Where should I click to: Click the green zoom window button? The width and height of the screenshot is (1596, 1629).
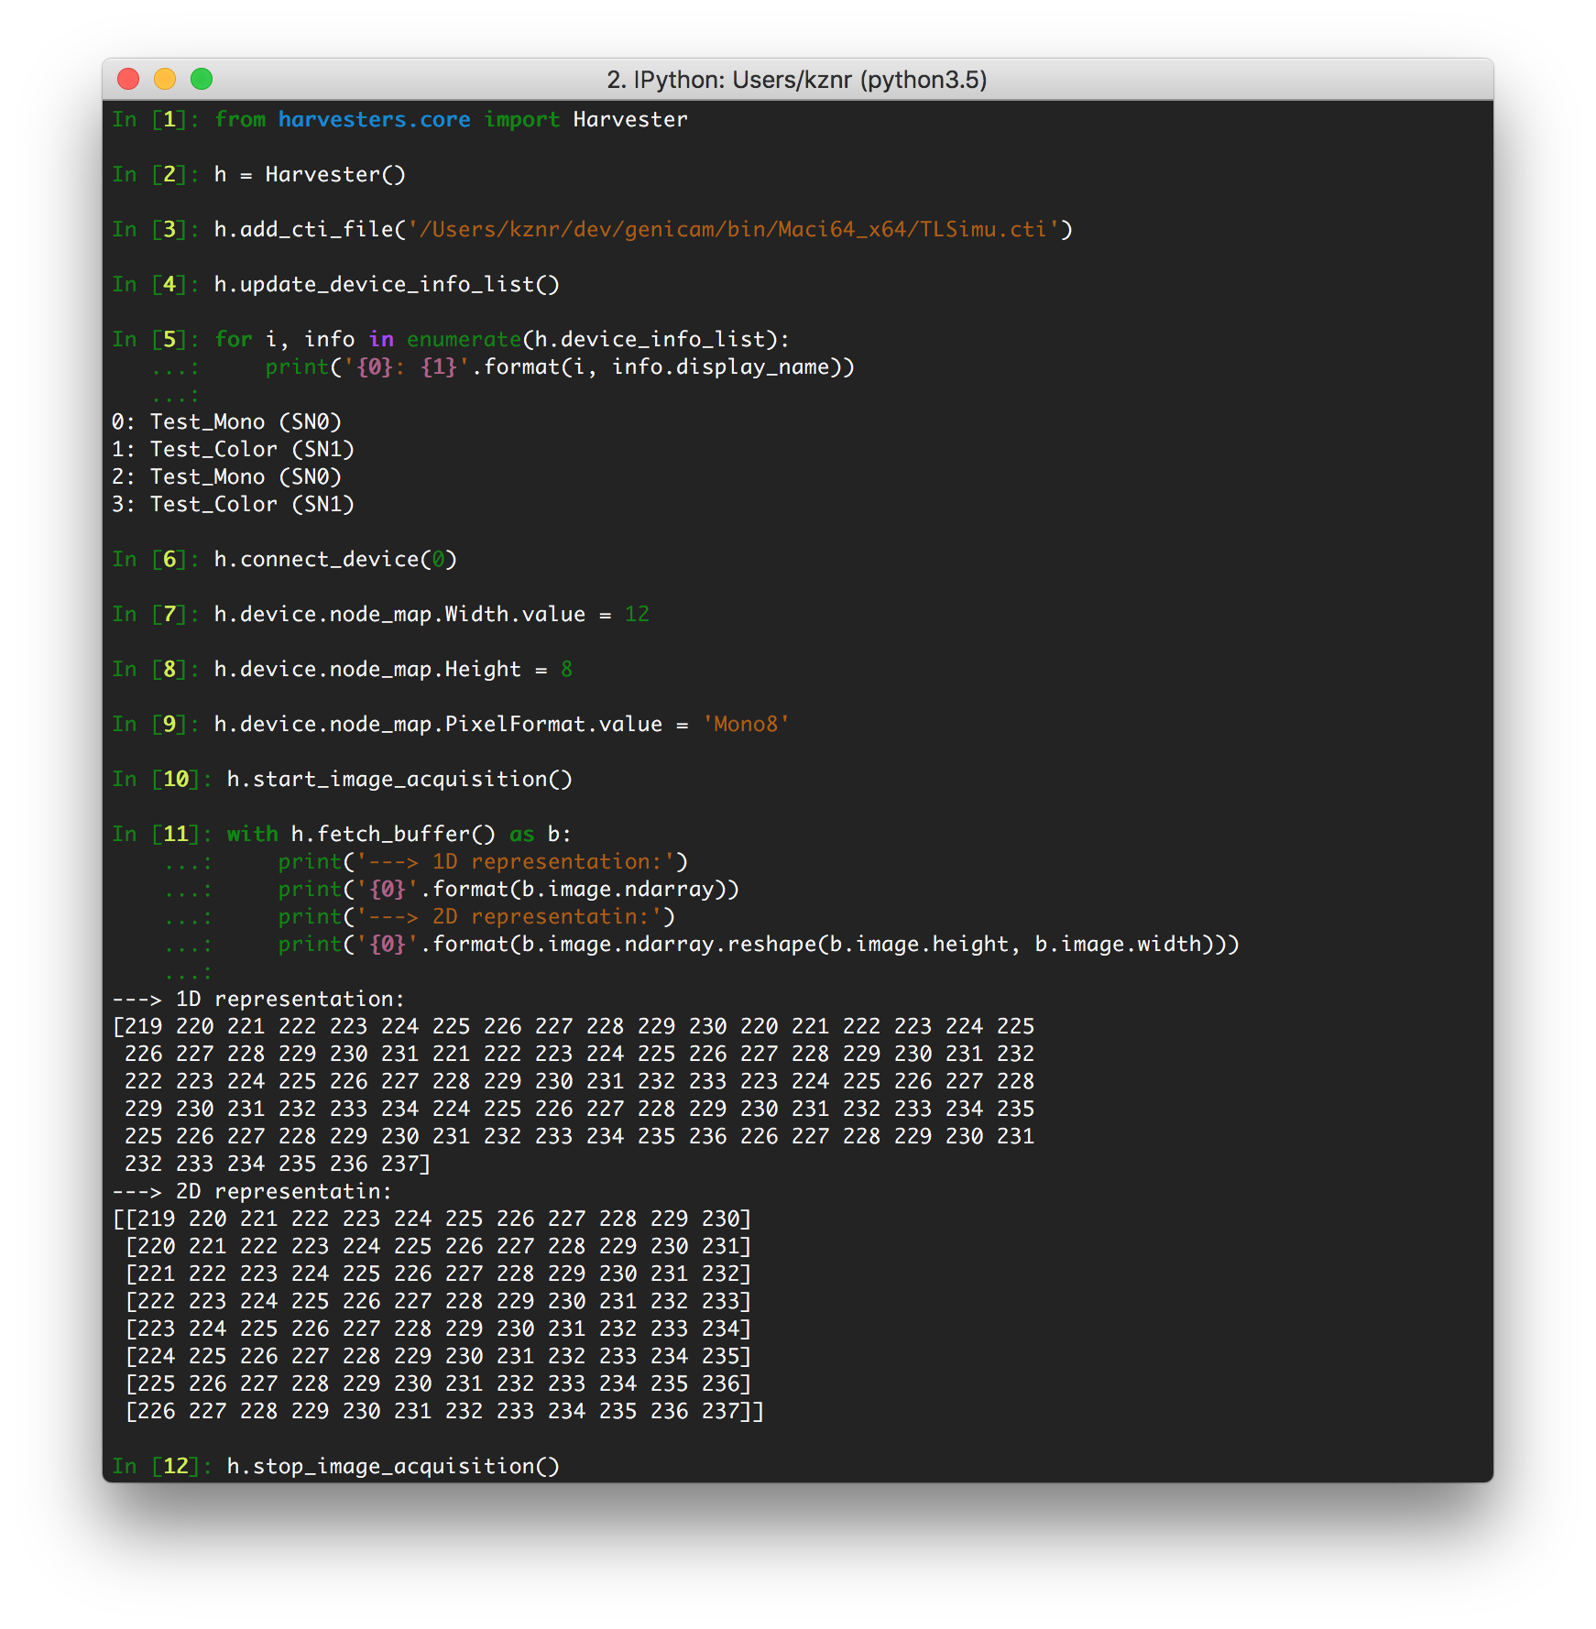coord(202,80)
